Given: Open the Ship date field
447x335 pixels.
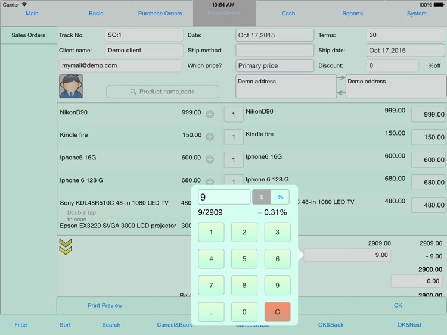Looking at the screenshot, I should coord(406,51).
